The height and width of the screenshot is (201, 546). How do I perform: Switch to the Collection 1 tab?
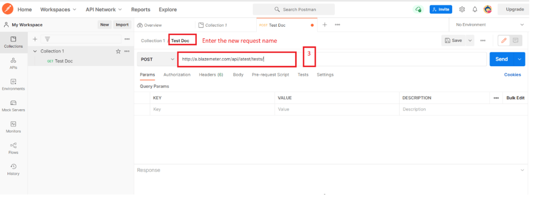(x=213, y=25)
